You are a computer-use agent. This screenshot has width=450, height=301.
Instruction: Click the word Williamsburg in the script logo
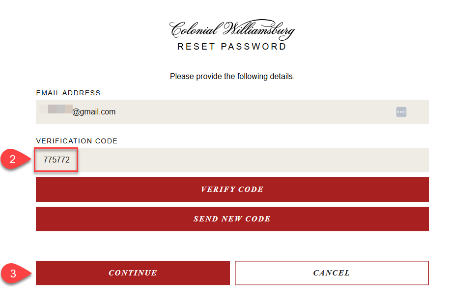[259, 29]
